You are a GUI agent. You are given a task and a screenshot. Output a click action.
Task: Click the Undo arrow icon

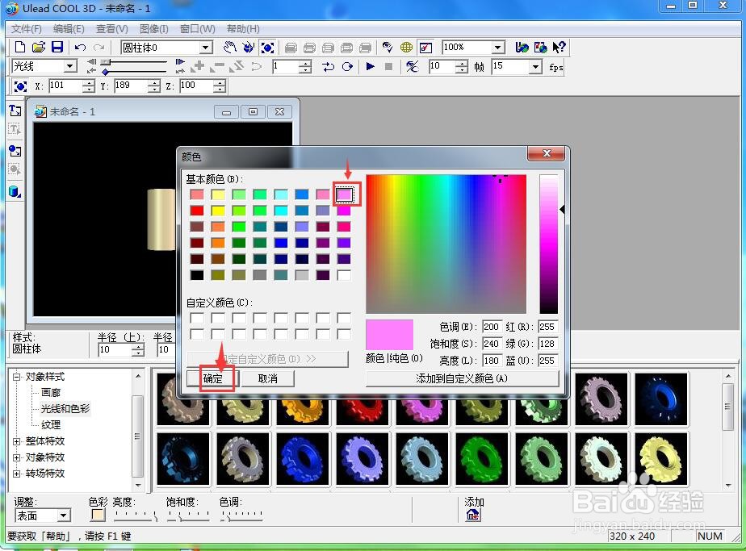[81, 47]
